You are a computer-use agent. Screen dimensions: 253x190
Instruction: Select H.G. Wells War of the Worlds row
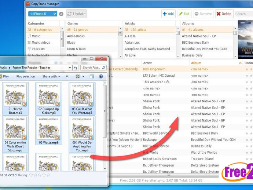[x=180, y=152]
